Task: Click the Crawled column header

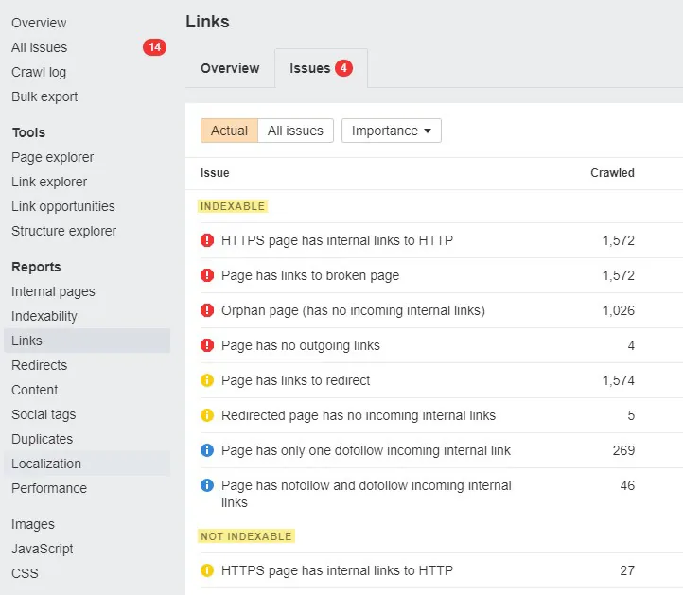Action: pos(612,173)
